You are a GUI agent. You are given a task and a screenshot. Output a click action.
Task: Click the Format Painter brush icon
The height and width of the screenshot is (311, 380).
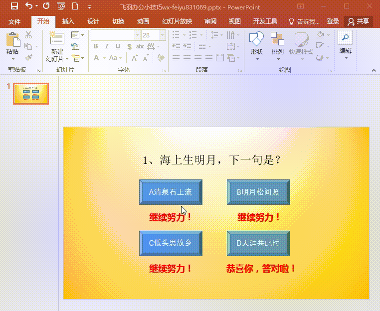point(28,57)
